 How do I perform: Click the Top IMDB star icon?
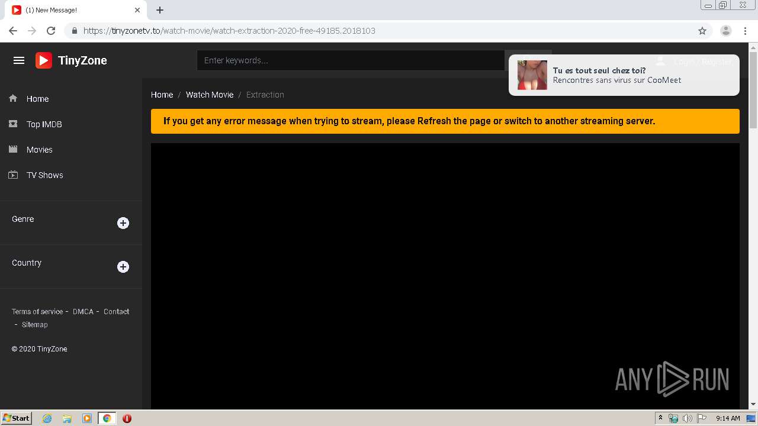pos(13,124)
